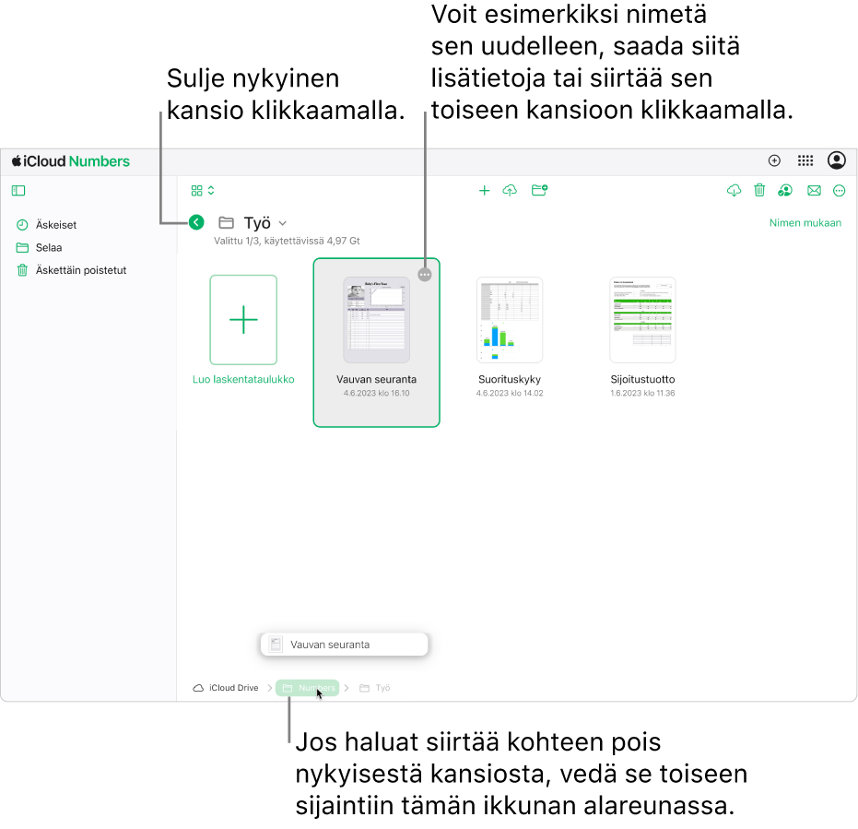Click the Valittu 1/3 status text
The width and height of the screenshot is (858, 829).
click(x=287, y=241)
